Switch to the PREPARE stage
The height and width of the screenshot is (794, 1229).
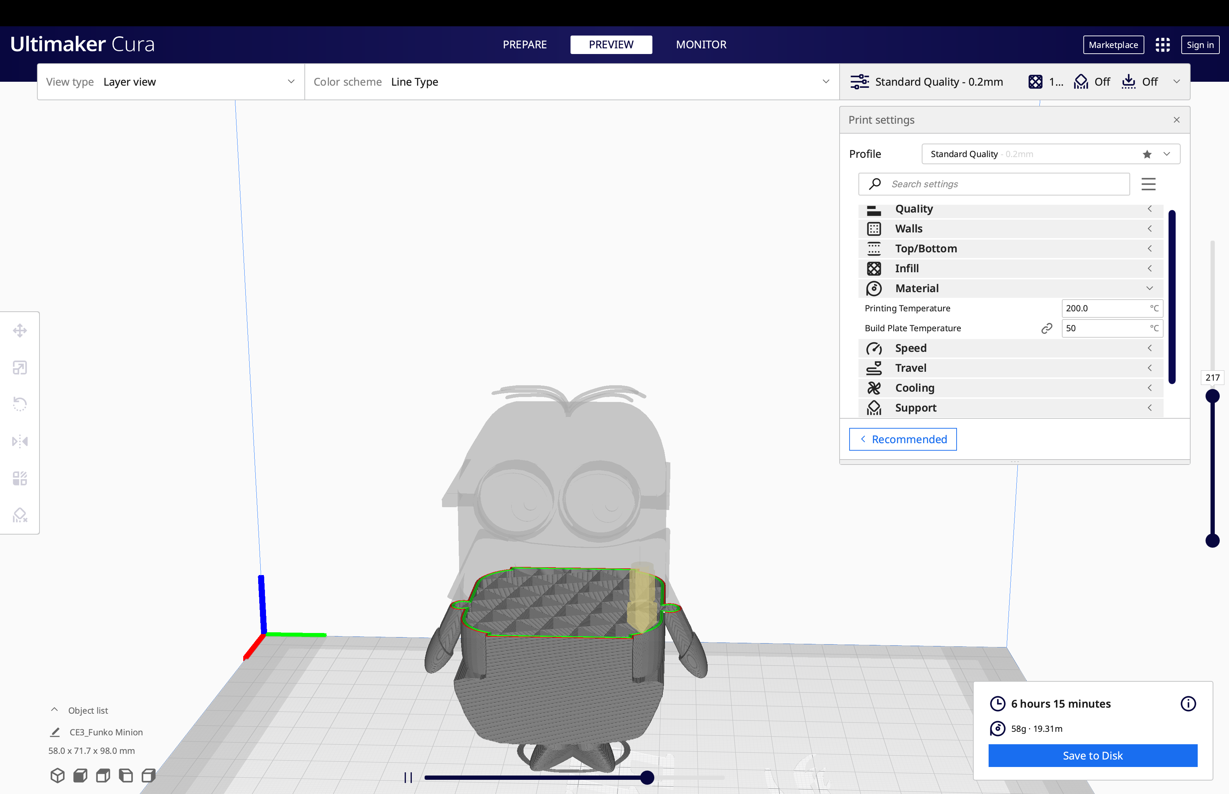point(525,44)
